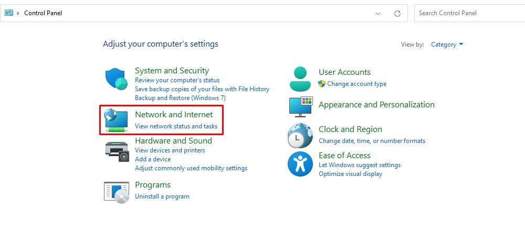
Task: Open the View by Category dropdown
Action: [x=447, y=45]
